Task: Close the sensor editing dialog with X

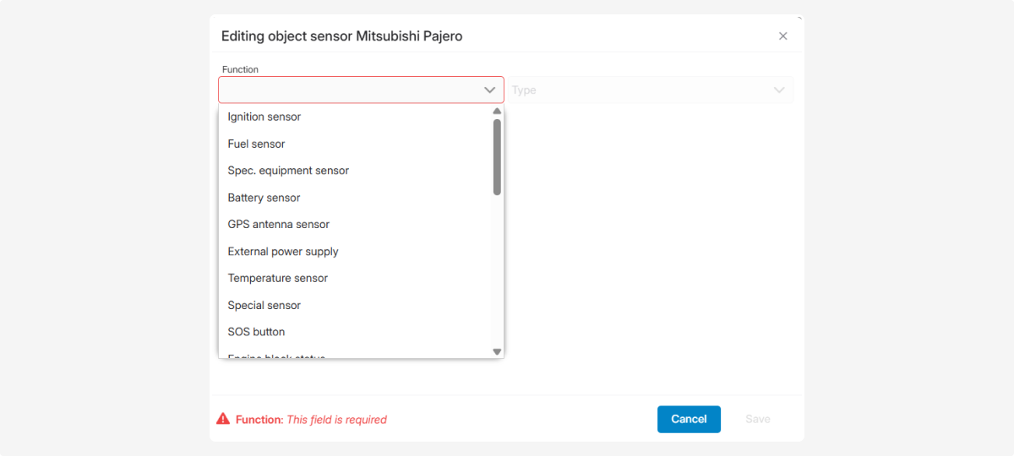Action: point(782,36)
